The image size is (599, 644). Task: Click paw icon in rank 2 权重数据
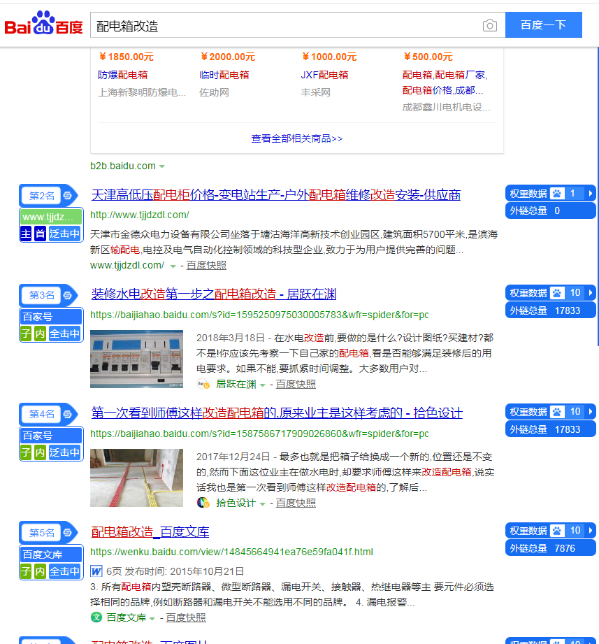coord(557,193)
